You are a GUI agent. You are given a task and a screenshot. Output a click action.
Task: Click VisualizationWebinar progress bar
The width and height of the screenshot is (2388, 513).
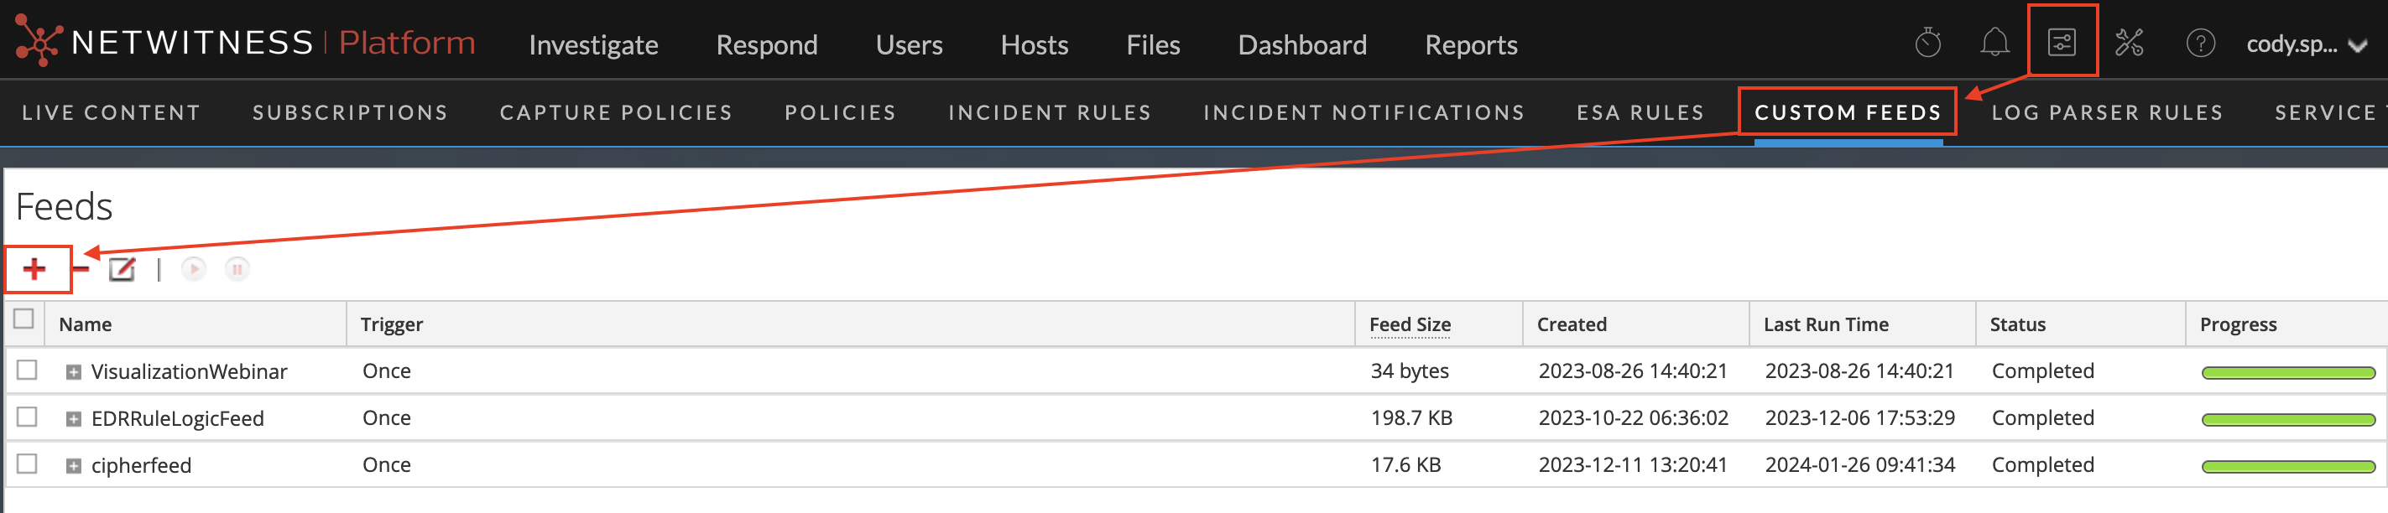coord(2288,373)
